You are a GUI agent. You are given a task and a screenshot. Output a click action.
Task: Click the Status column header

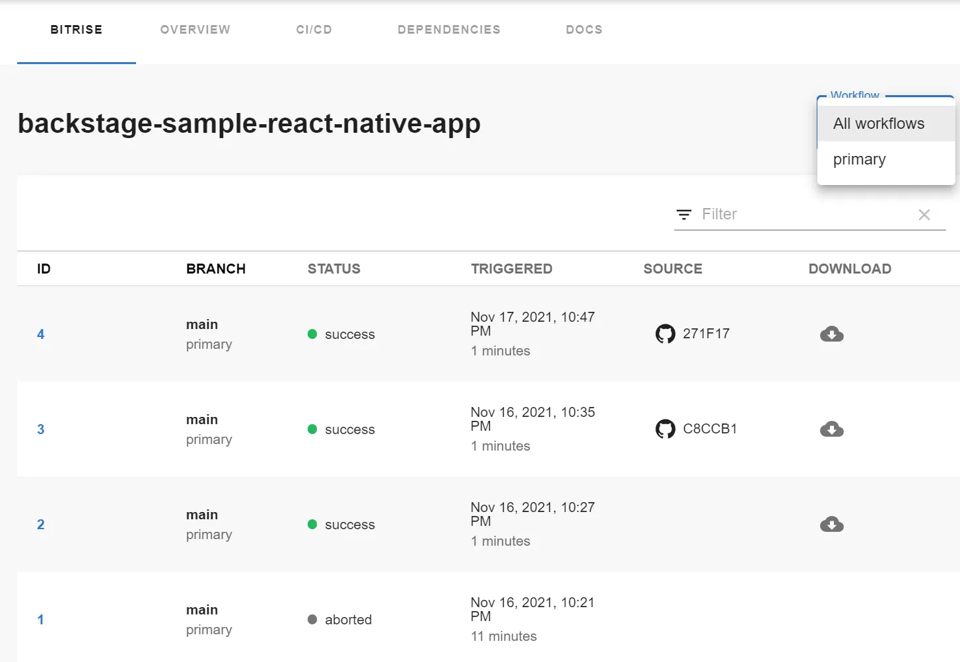(x=334, y=269)
